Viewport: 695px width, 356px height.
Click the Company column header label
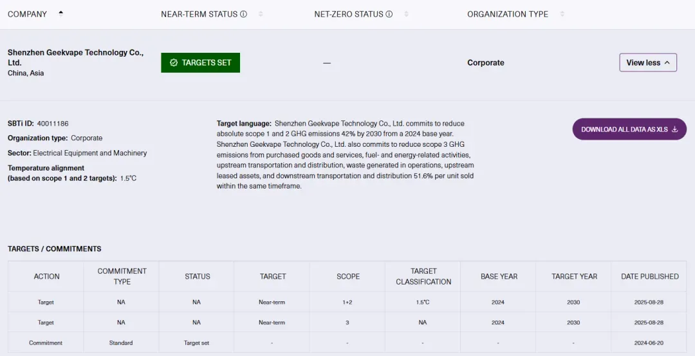(28, 14)
